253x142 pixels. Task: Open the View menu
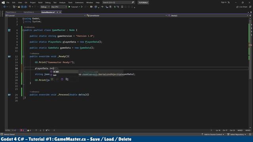tap(20, 3)
